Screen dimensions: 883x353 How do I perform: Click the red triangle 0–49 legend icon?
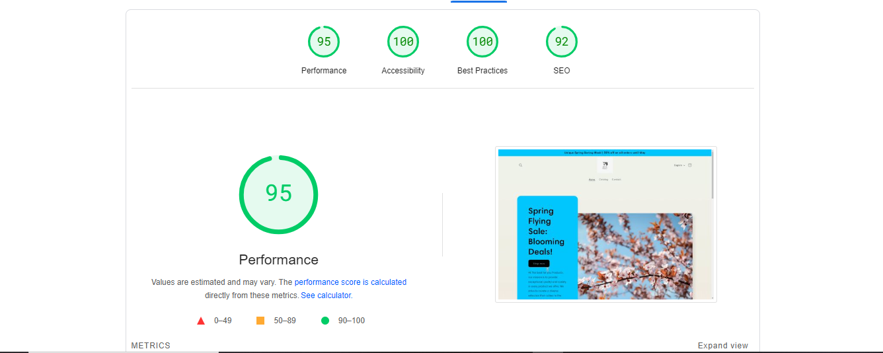pos(201,321)
